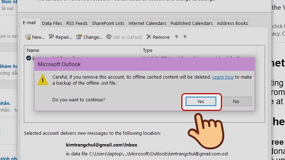Click the Change account icon

coord(79,36)
